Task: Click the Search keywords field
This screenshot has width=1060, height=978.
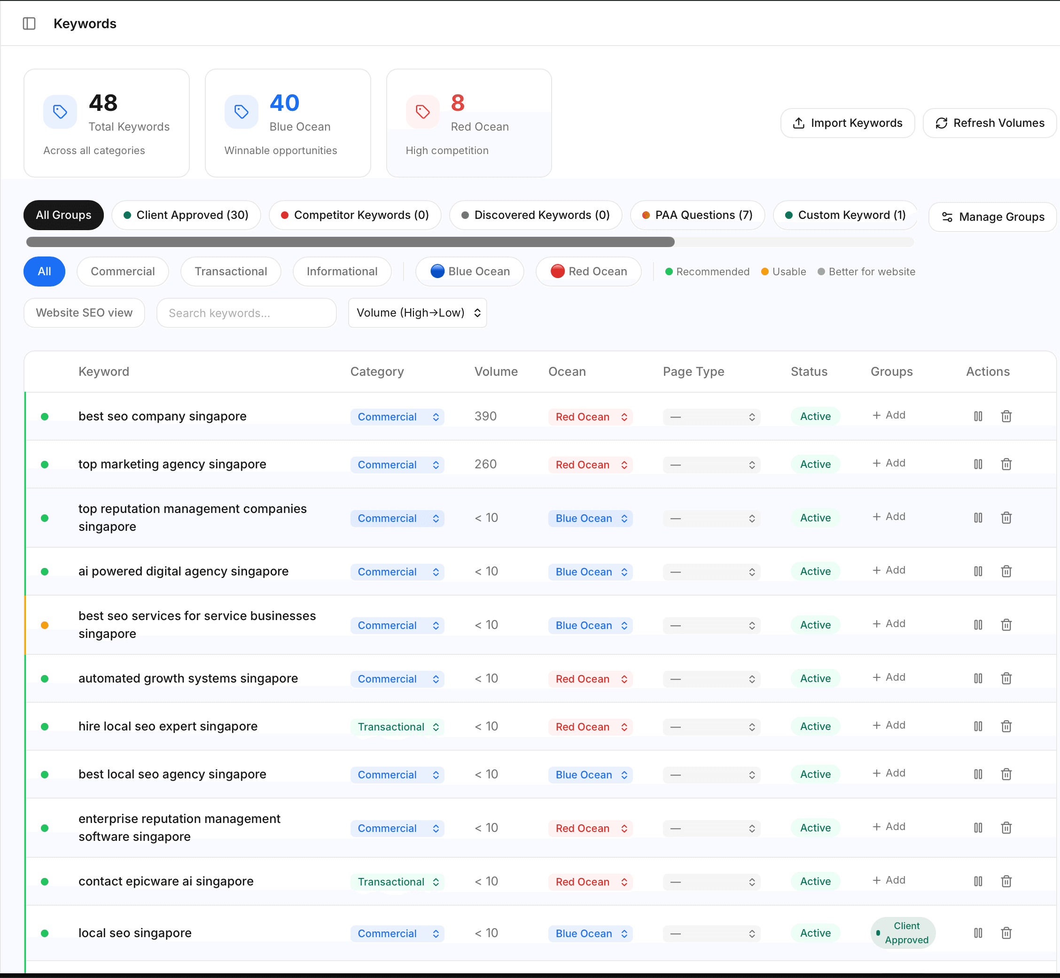Action: [247, 313]
